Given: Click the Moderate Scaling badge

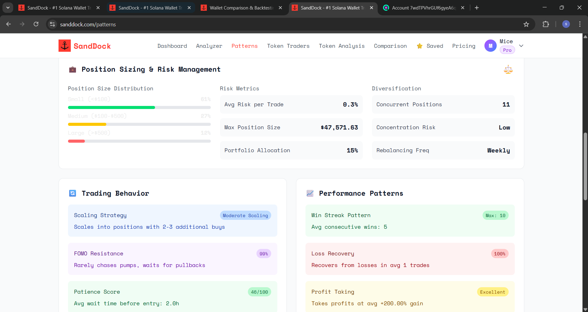Looking at the screenshot, I should pyautogui.click(x=245, y=215).
